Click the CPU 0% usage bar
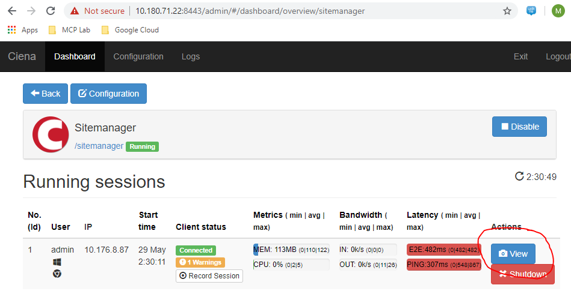 291,265
